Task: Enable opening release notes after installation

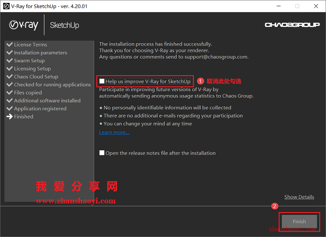Action: point(102,153)
